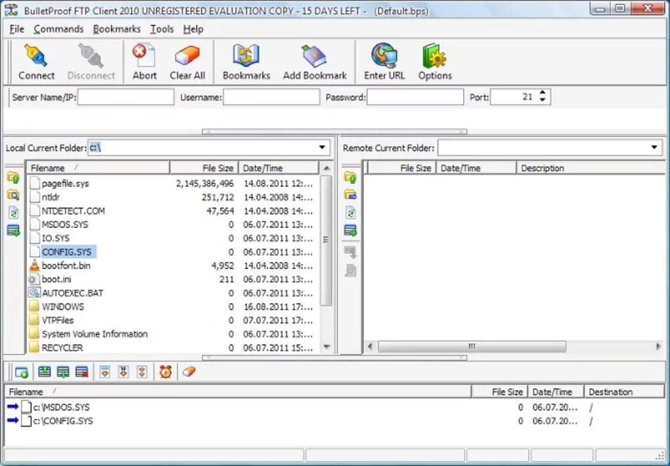Click the remote pane add-to-queue icon
The image size is (670, 466).
pos(350,230)
